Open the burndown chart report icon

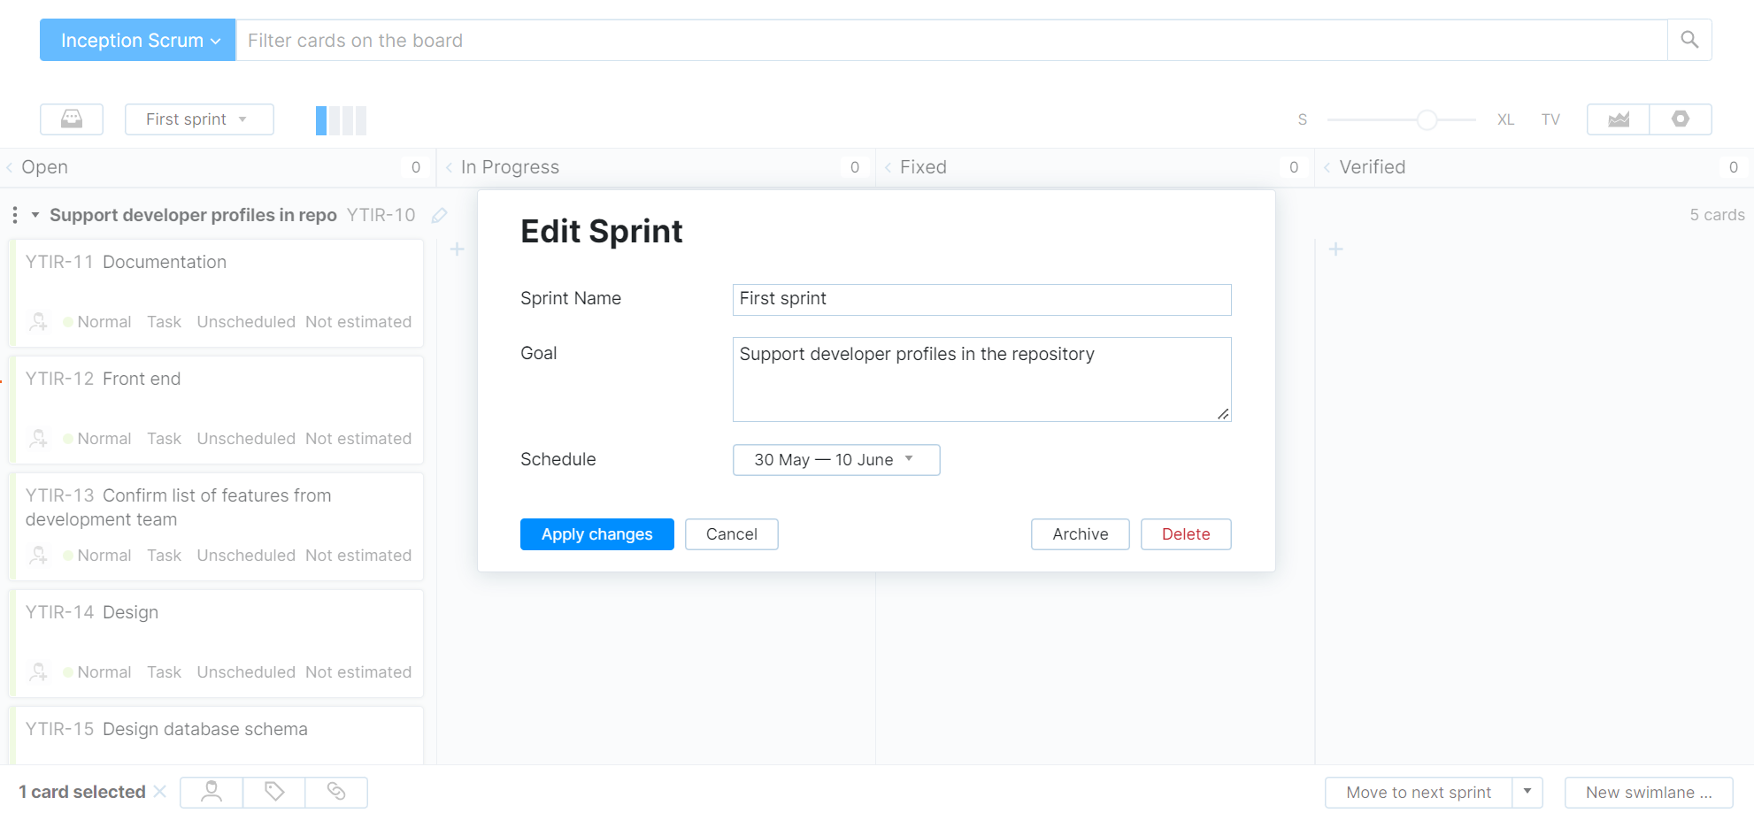click(x=1618, y=119)
